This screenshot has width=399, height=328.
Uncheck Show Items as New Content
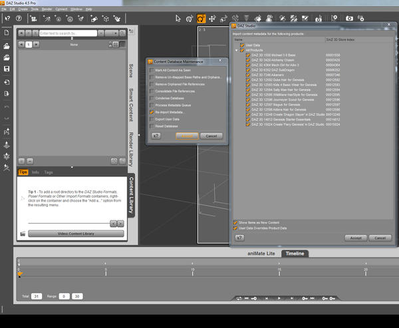pos(235,223)
